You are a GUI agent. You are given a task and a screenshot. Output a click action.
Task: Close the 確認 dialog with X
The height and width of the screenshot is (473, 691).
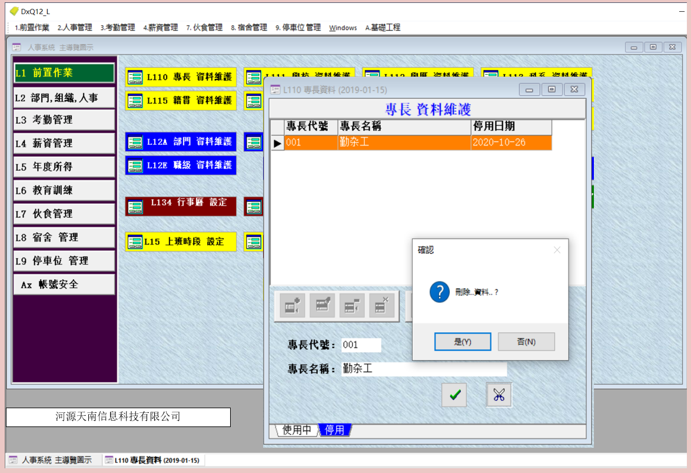pos(557,250)
